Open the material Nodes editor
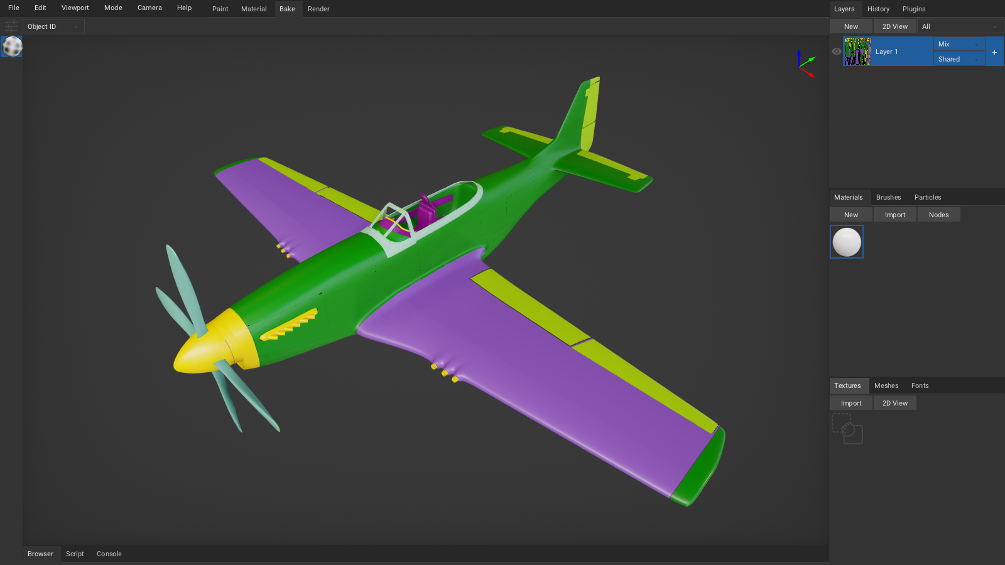The image size is (1005, 565). [938, 214]
